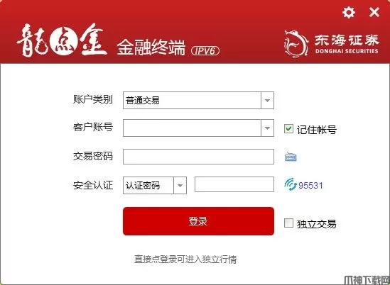
Task: Open the soft keyboard icon beside password
Action: (x=291, y=157)
